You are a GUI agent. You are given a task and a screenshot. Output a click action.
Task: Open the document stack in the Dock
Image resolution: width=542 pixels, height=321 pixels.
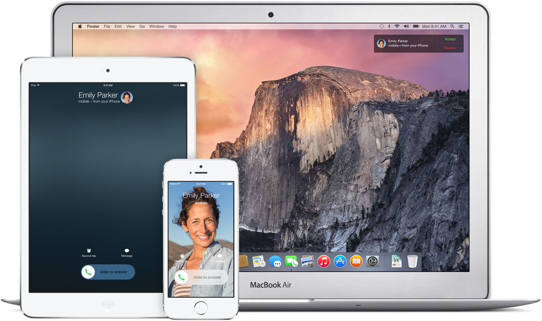point(396,261)
